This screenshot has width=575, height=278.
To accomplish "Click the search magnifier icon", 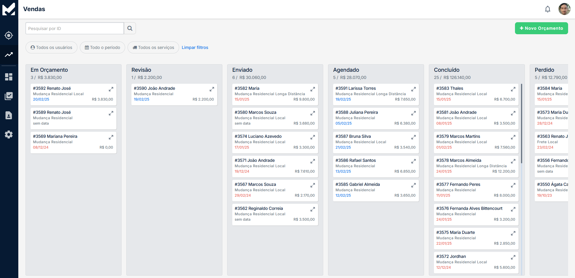I will [x=130, y=28].
